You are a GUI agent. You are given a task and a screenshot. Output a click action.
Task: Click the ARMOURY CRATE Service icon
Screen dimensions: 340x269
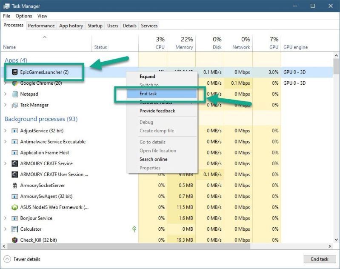14,163
